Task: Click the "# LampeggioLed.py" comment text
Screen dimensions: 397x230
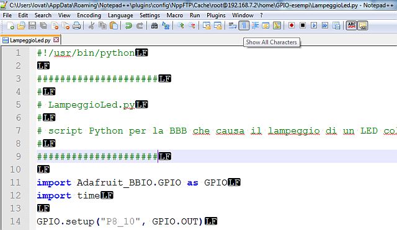Action: click(86, 104)
